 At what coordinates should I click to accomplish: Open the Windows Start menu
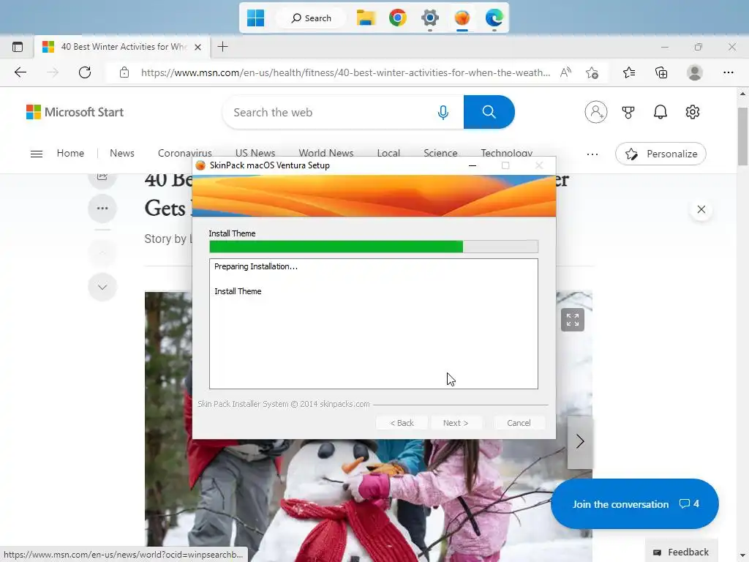click(255, 18)
